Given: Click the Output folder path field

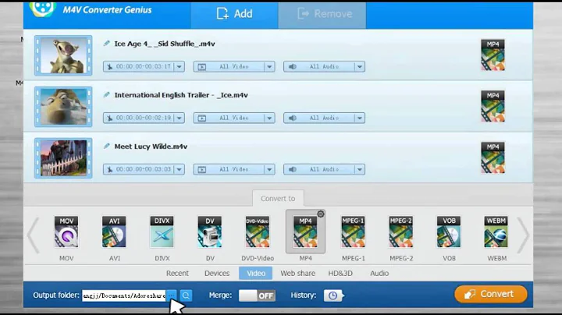Looking at the screenshot, I should coord(124,296).
